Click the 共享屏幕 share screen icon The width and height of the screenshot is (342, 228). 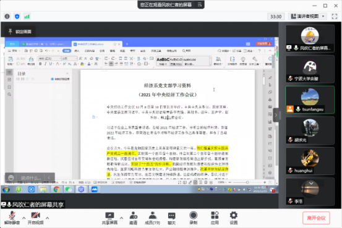(109, 218)
